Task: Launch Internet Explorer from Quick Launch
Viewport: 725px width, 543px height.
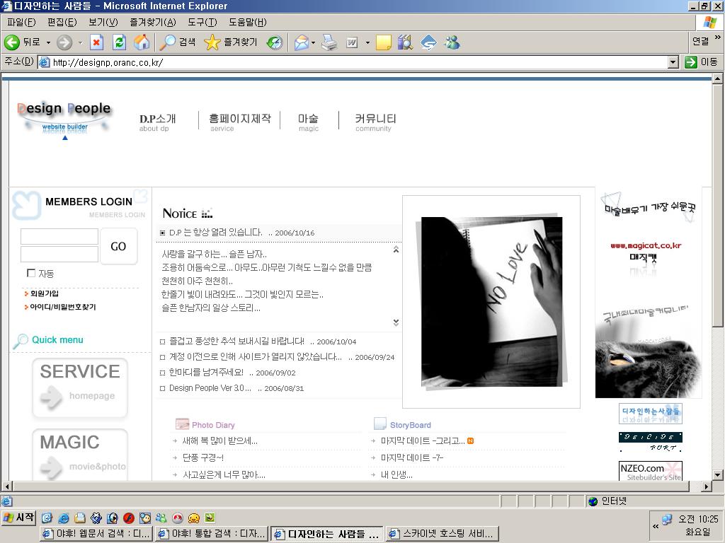Action: click(x=64, y=518)
